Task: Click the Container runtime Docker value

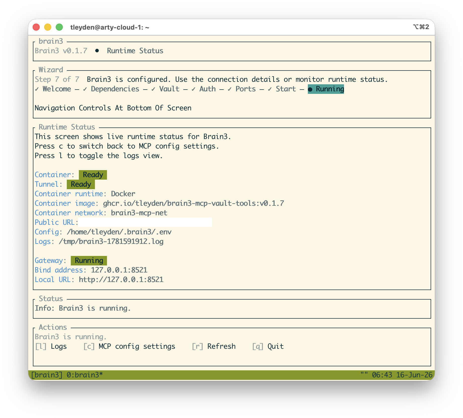Action: [x=123, y=194]
